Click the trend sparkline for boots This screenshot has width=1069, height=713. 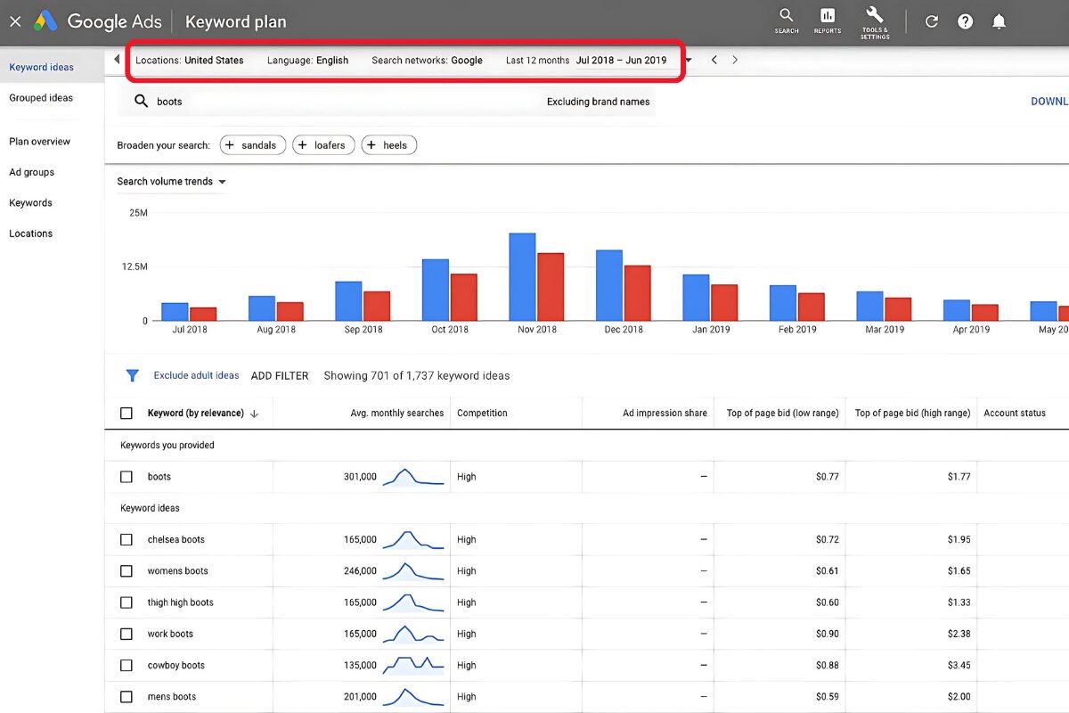[x=413, y=477]
